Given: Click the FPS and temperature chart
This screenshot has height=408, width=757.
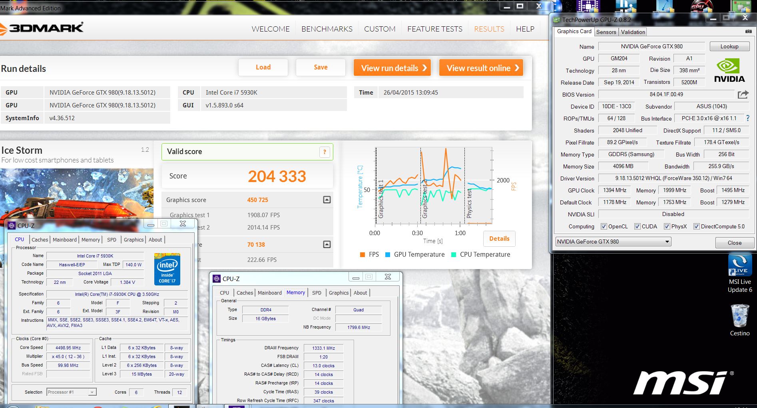Looking at the screenshot, I should coord(433,186).
